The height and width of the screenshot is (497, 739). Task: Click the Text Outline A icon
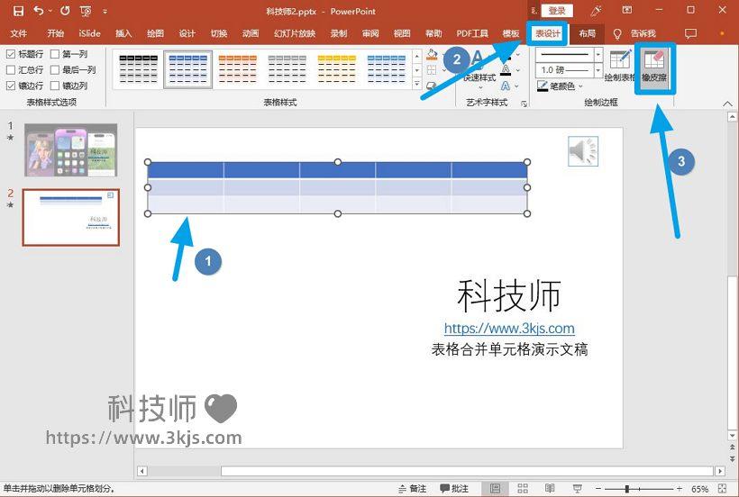506,70
